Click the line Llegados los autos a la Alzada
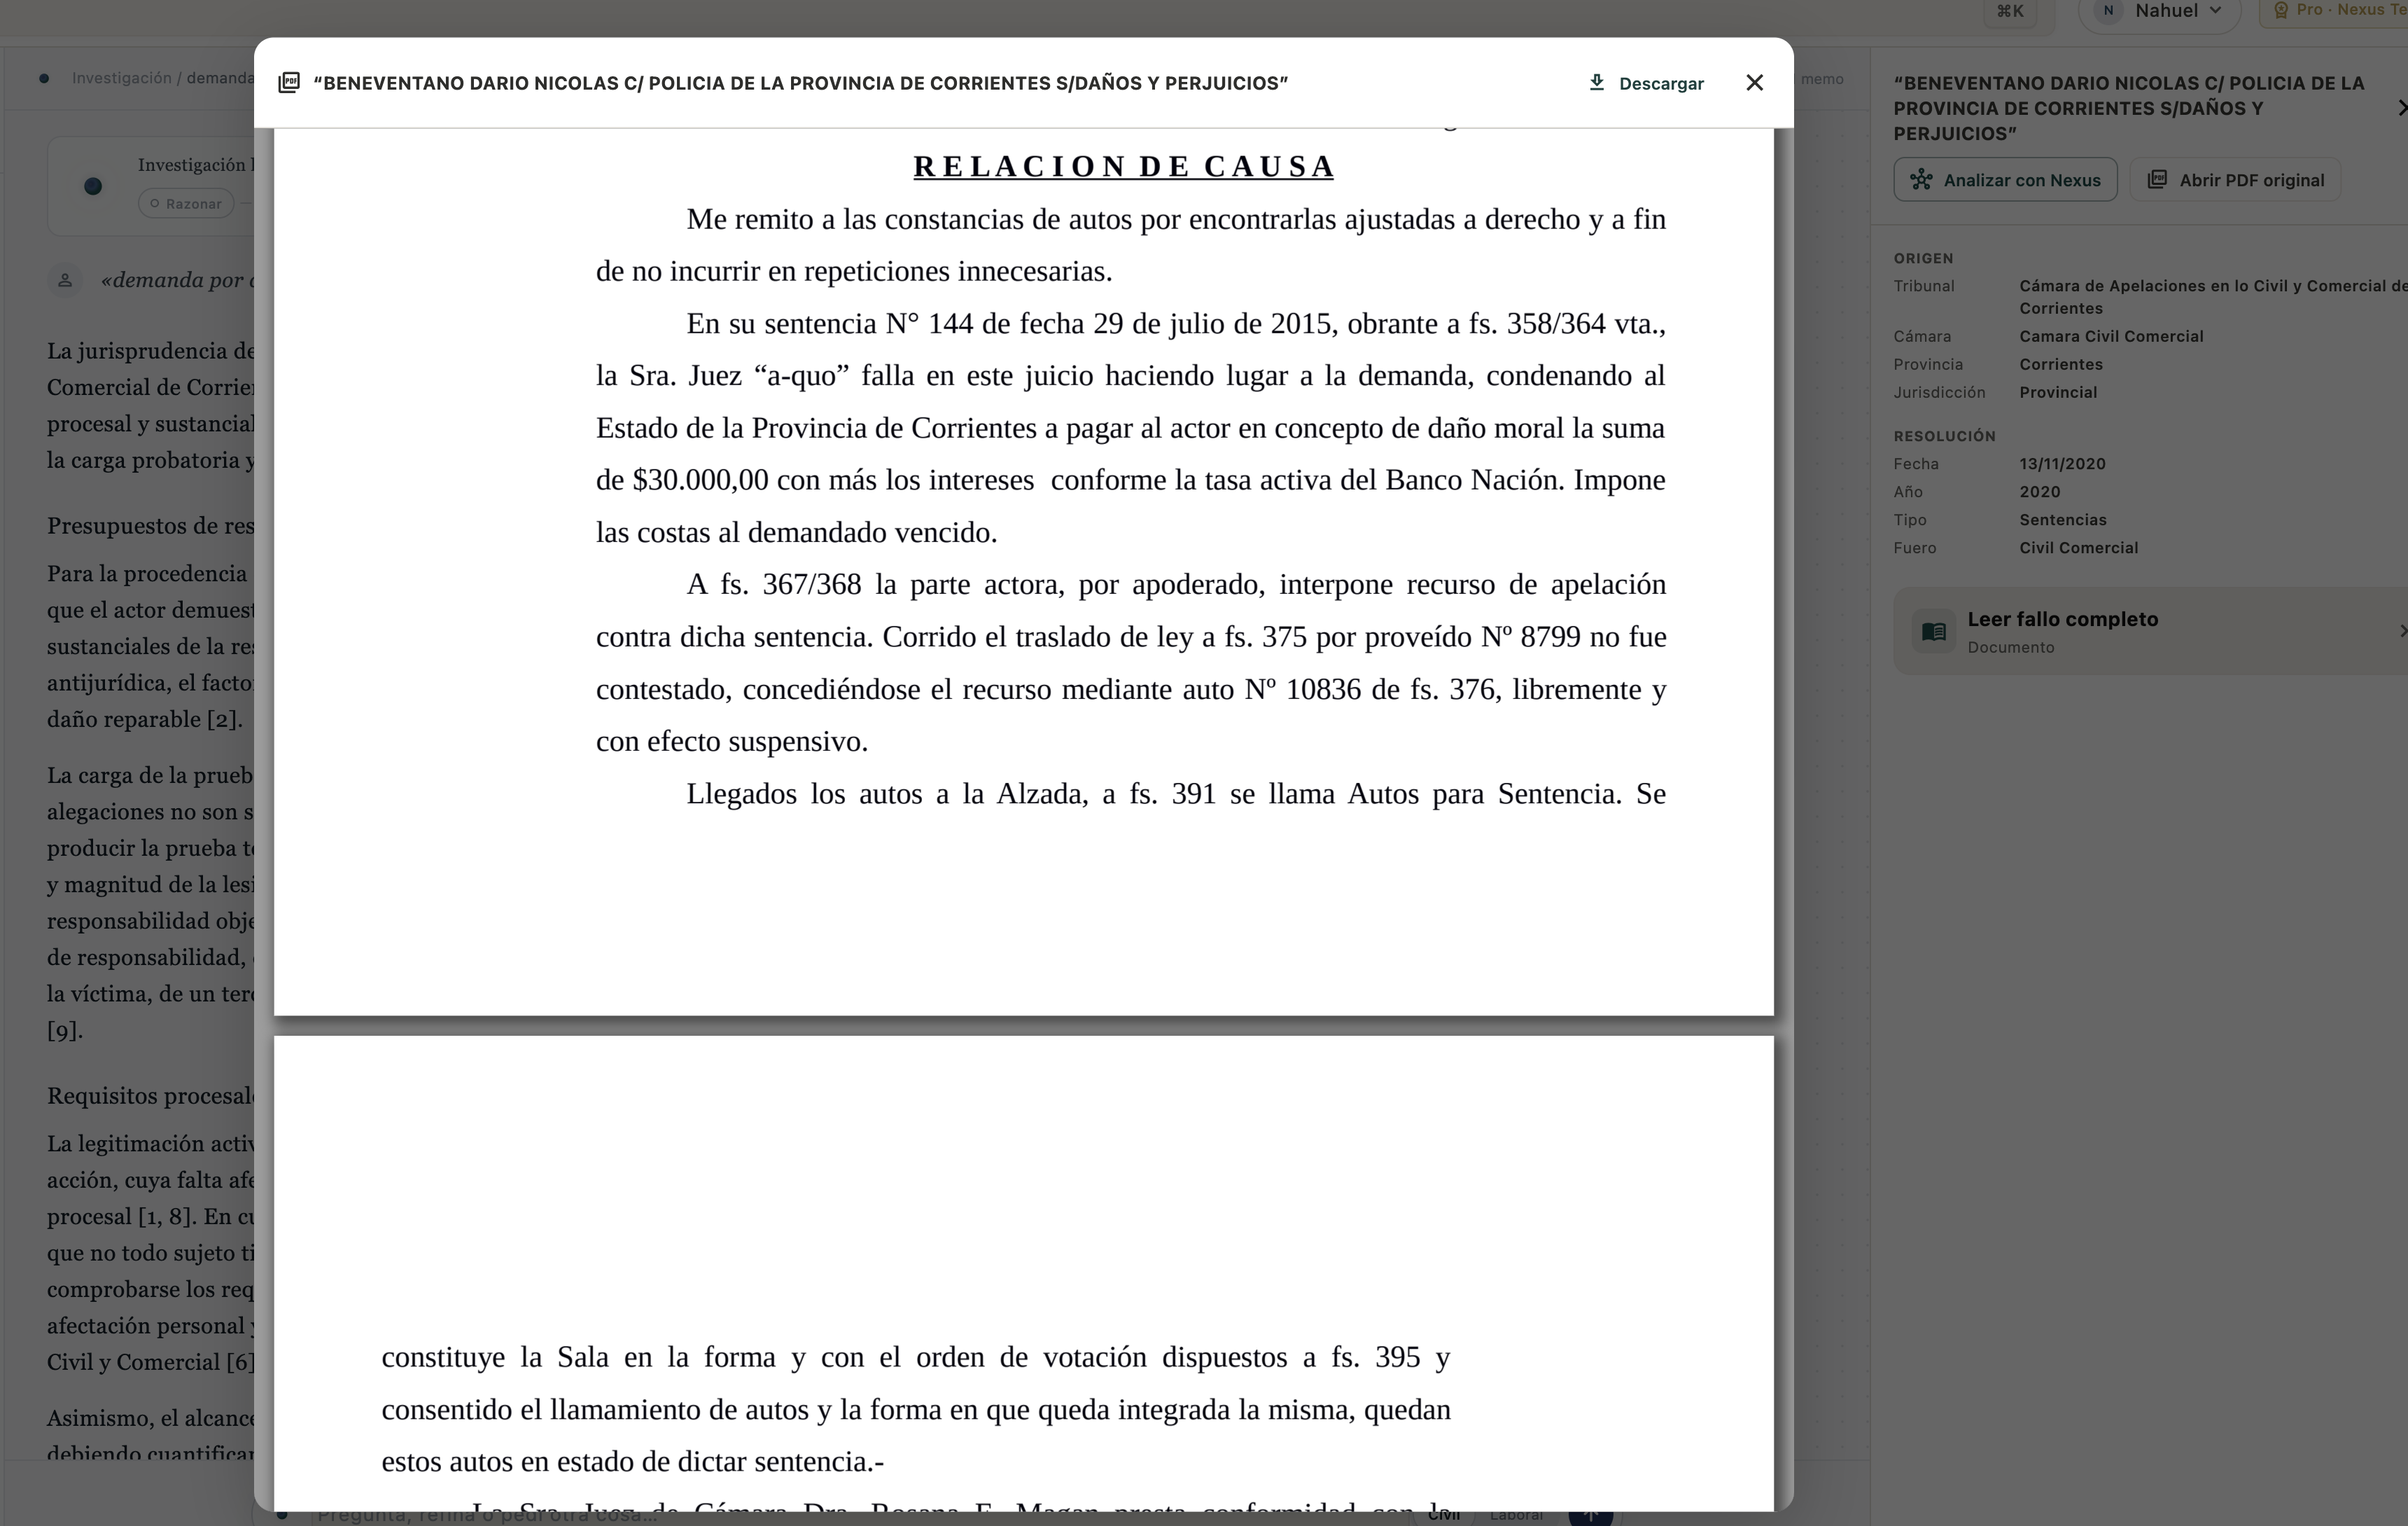 click(1176, 795)
